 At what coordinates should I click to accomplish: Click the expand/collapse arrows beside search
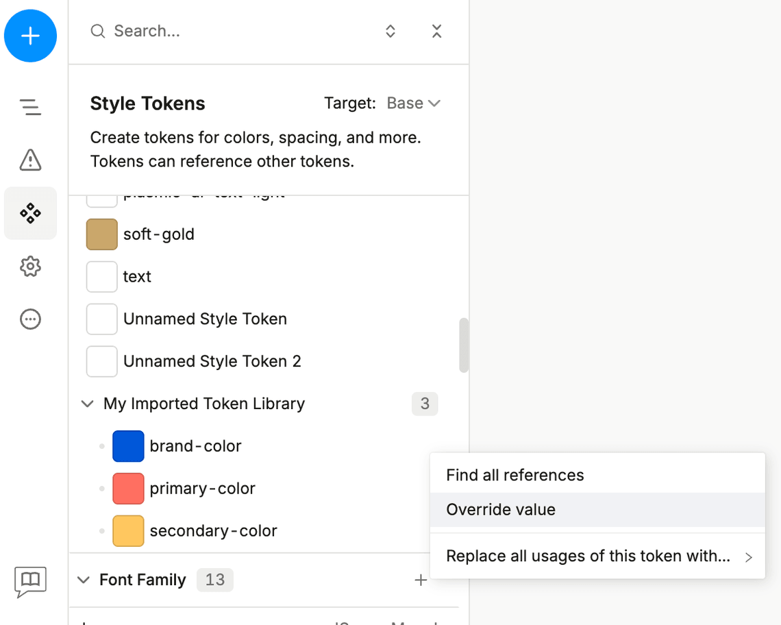pos(390,31)
